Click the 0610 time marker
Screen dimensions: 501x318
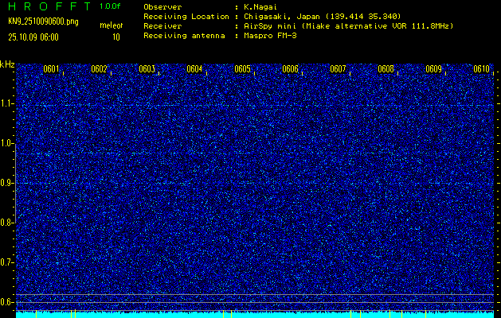tap(481, 69)
